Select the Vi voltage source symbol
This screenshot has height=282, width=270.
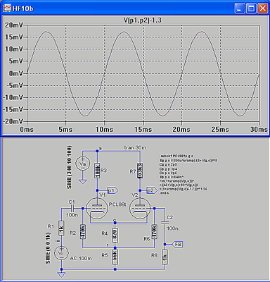pyautogui.click(x=61, y=253)
